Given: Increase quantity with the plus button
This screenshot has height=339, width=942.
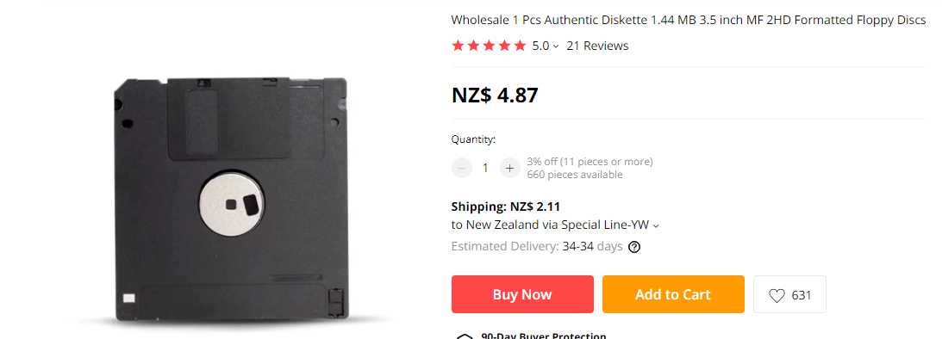Looking at the screenshot, I should point(509,168).
